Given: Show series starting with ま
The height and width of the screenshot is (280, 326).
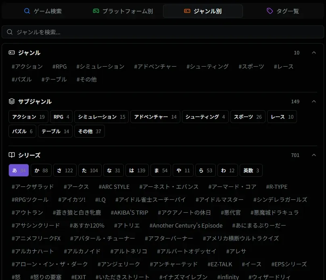Looking at the screenshot, I should click(x=161, y=170).
